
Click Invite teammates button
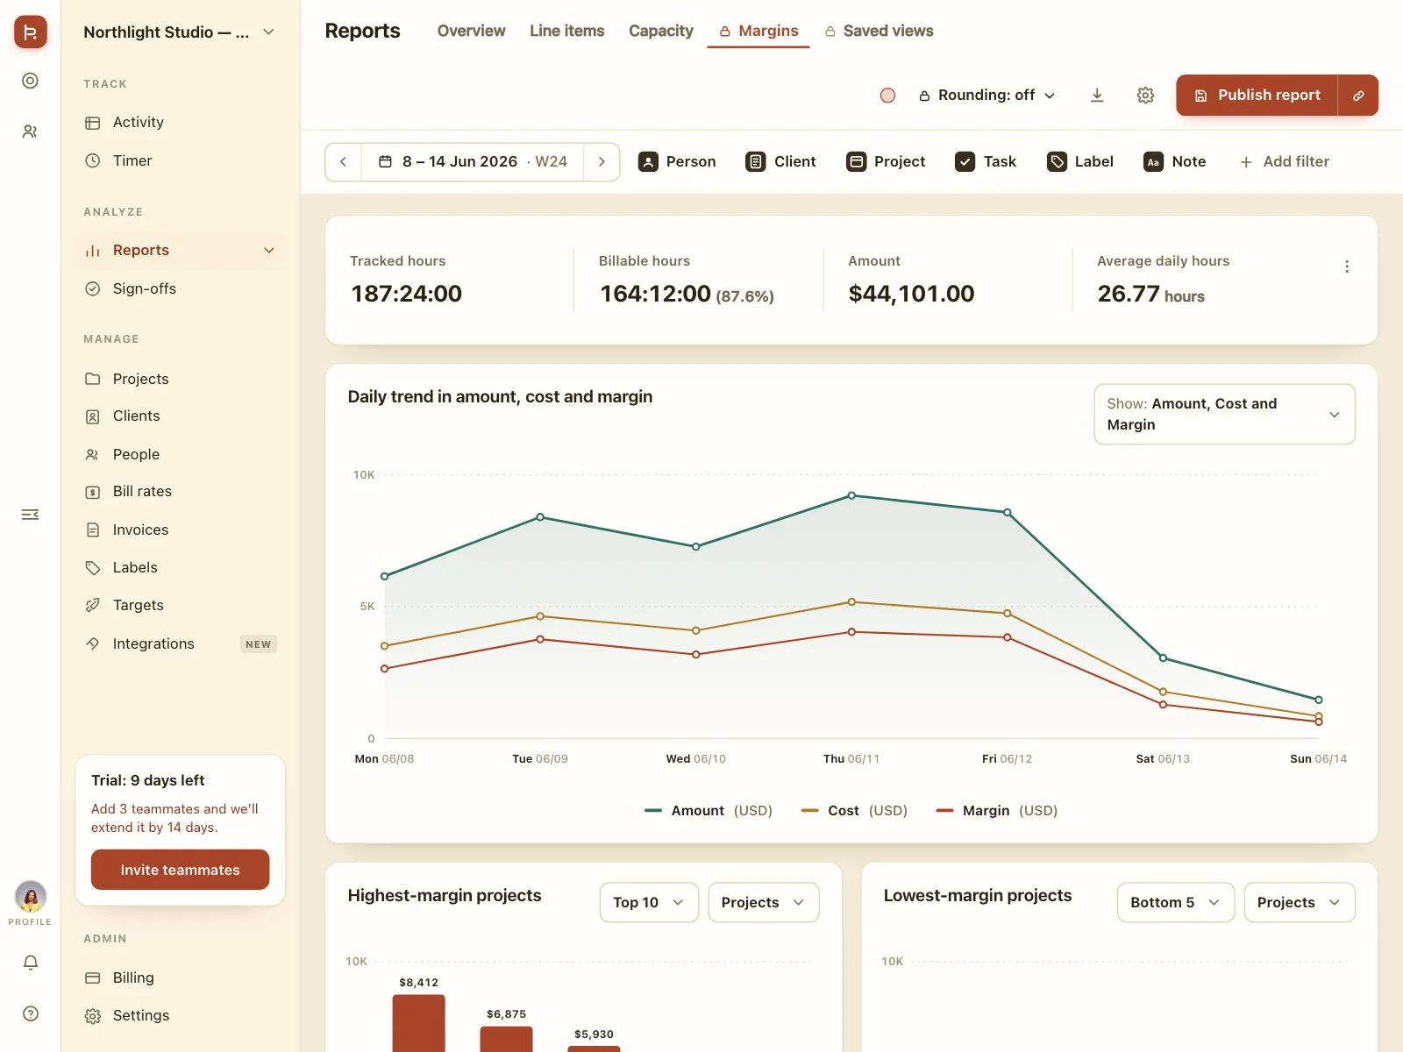[180, 870]
